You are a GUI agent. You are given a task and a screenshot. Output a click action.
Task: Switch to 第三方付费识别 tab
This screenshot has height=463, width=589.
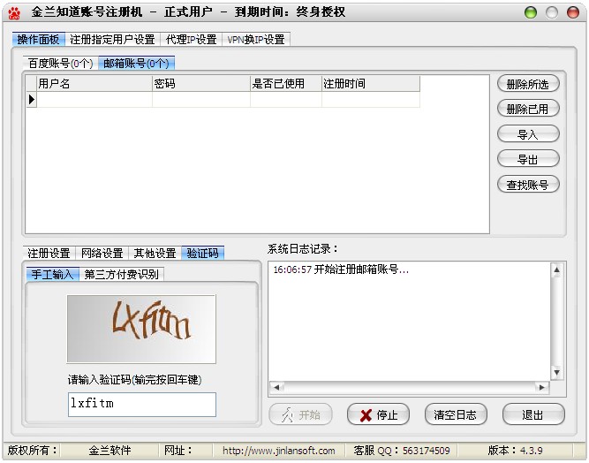coord(121,274)
